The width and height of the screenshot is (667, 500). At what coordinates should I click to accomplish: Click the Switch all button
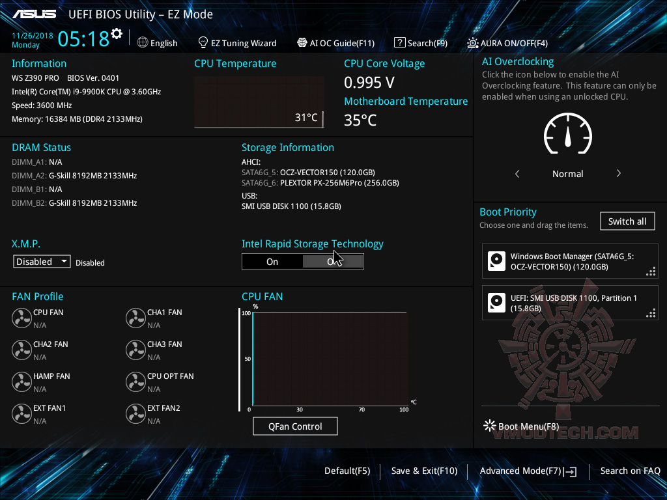pyautogui.click(x=627, y=221)
